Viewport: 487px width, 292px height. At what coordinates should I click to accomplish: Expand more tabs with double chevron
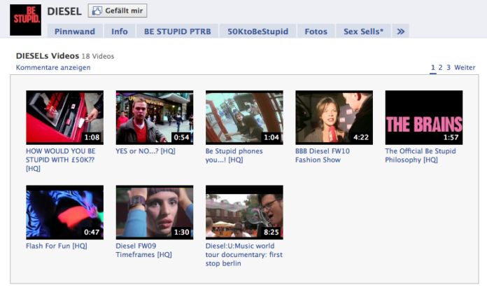coord(400,32)
